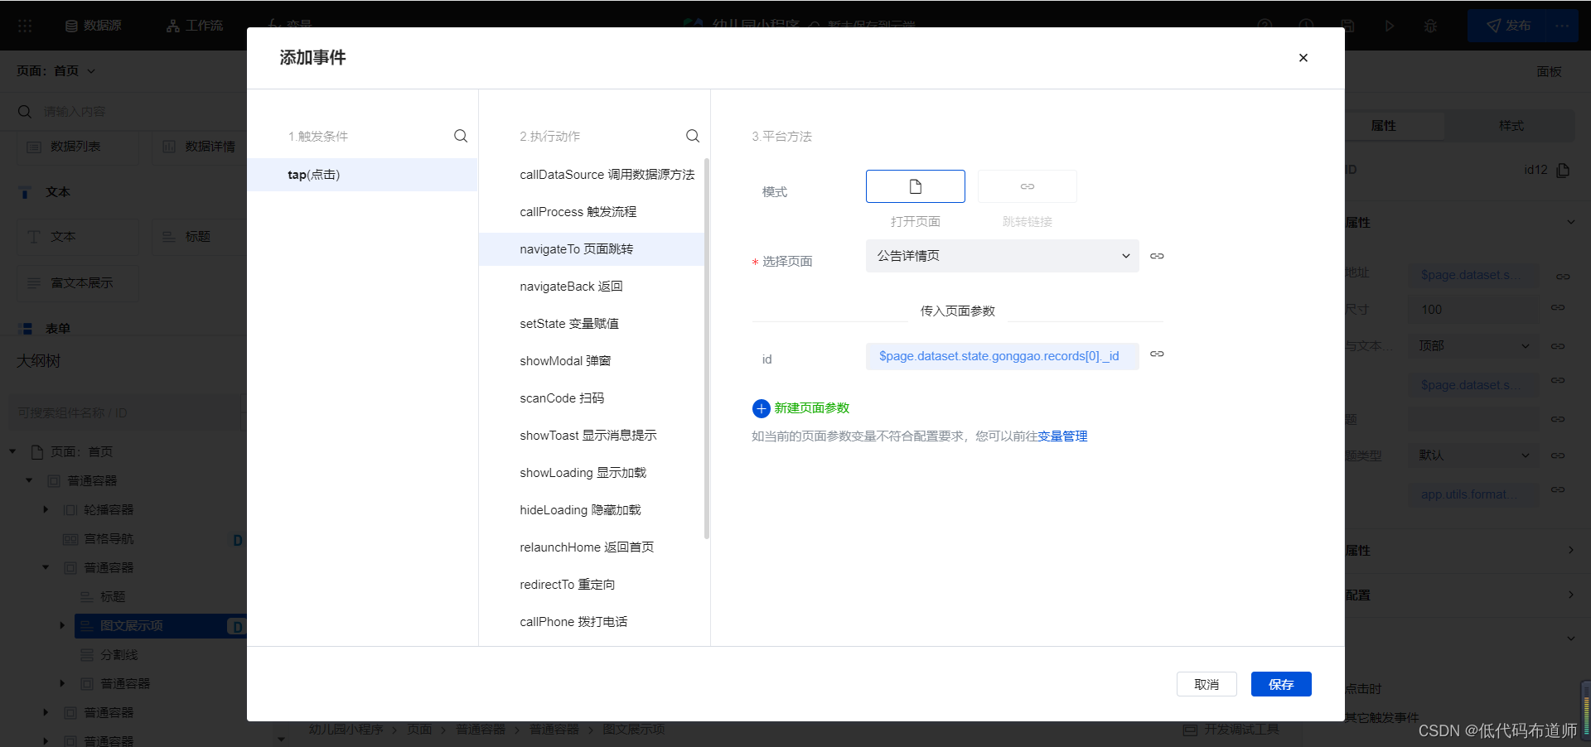Click the id parameter expression field
This screenshot has height=747, width=1591.
click(x=1002, y=356)
